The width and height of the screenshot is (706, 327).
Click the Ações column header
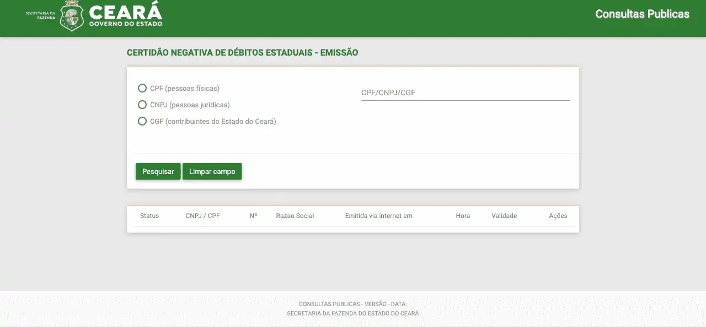click(x=558, y=216)
